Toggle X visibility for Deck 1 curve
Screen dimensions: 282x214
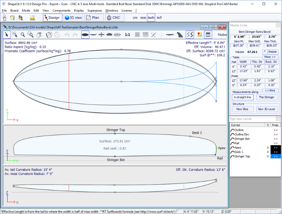pyautogui.click(x=268, y=152)
